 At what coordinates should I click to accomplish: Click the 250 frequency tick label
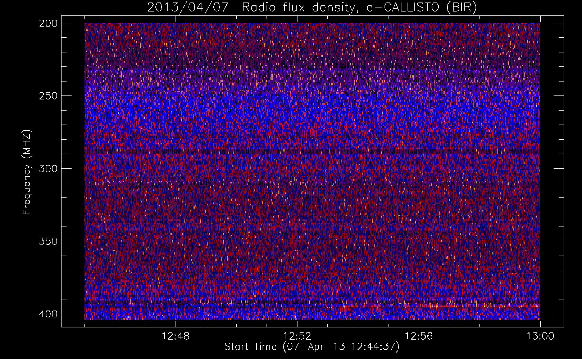[48, 96]
